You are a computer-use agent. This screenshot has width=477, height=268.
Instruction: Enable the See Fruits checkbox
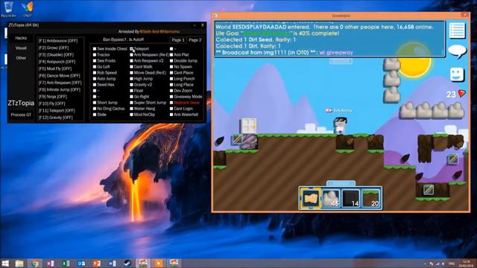click(x=95, y=61)
